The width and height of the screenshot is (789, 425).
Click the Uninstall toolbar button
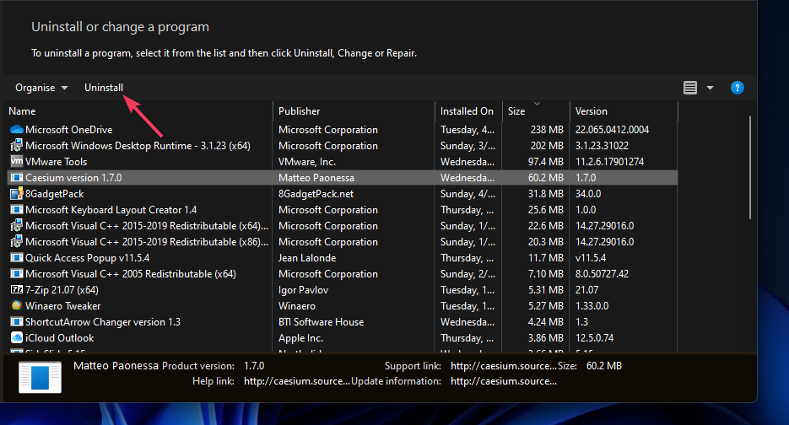[x=104, y=88]
